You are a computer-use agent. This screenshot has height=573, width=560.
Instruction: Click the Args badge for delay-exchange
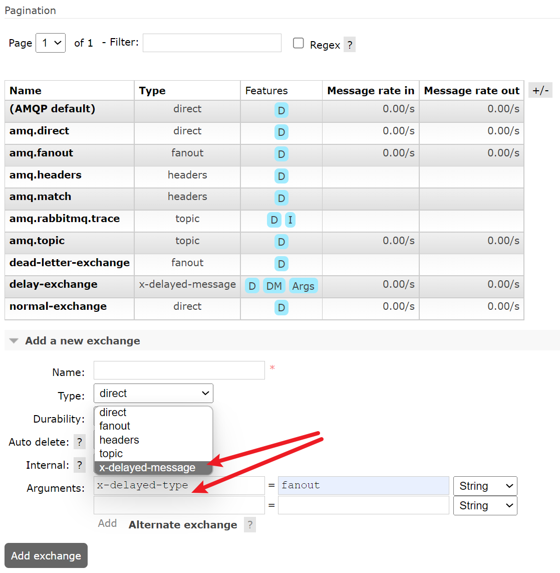coord(303,286)
